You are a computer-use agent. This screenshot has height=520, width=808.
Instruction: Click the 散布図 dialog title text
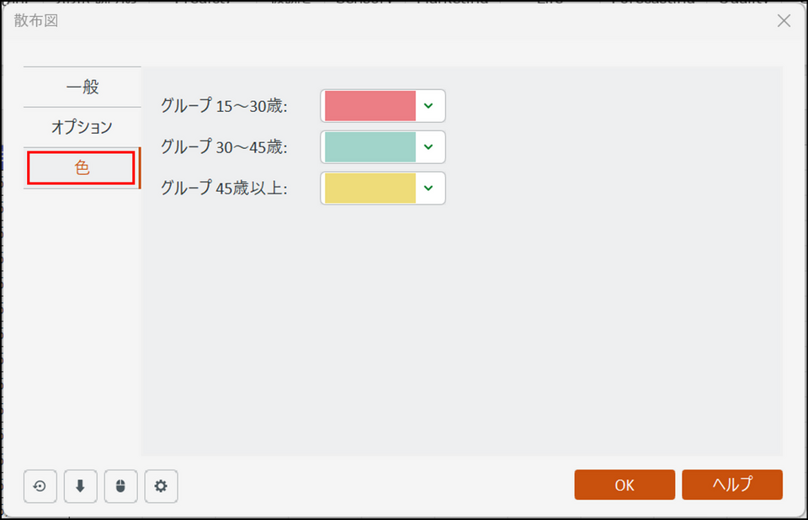tap(36, 21)
